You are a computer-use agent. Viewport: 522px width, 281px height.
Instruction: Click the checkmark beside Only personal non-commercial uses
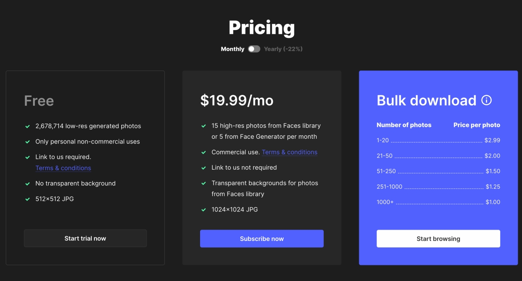pyautogui.click(x=28, y=142)
